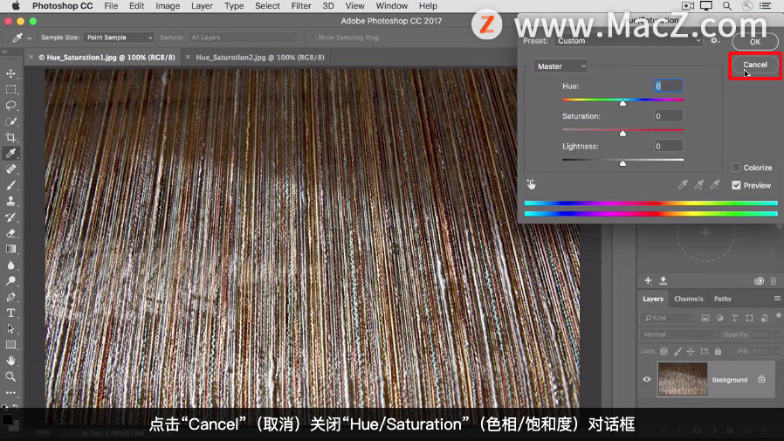Select the Rectangle shape tool
Image resolution: width=784 pixels, height=441 pixels.
[11, 345]
